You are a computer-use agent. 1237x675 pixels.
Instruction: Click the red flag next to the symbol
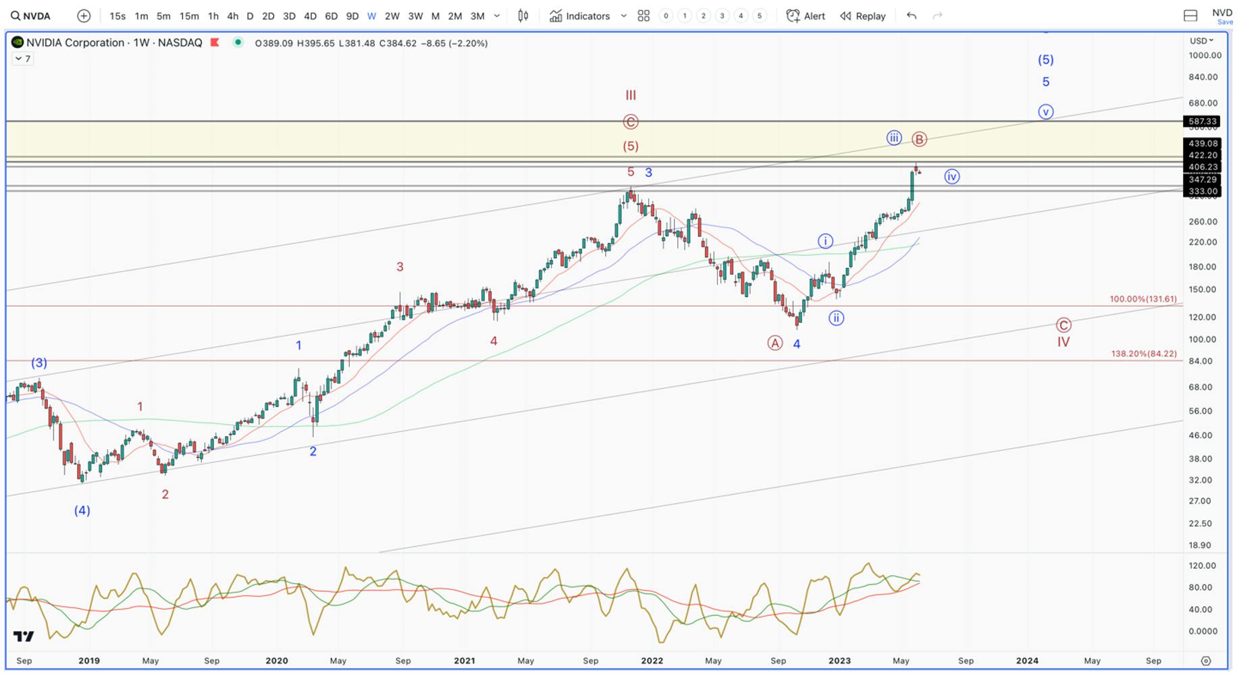215,43
